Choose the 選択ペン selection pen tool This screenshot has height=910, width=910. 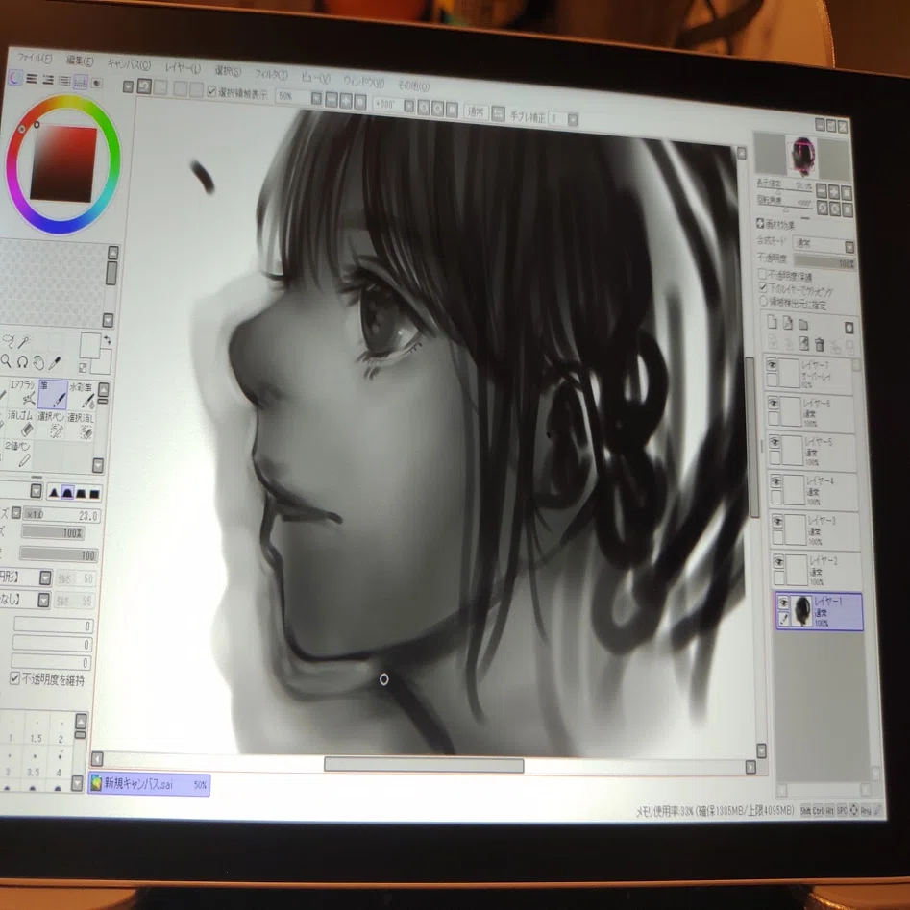(x=51, y=424)
